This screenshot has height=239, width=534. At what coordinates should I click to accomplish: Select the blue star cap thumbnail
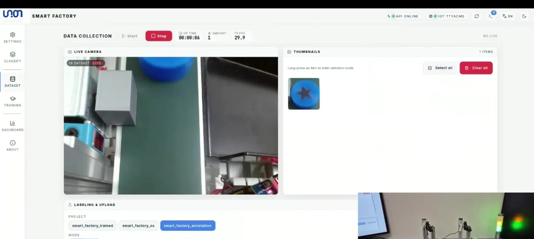(304, 94)
